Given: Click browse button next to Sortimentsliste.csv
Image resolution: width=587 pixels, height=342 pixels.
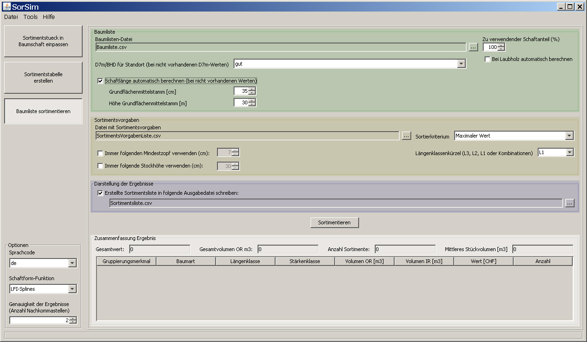Looking at the screenshot, I should 569,203.
